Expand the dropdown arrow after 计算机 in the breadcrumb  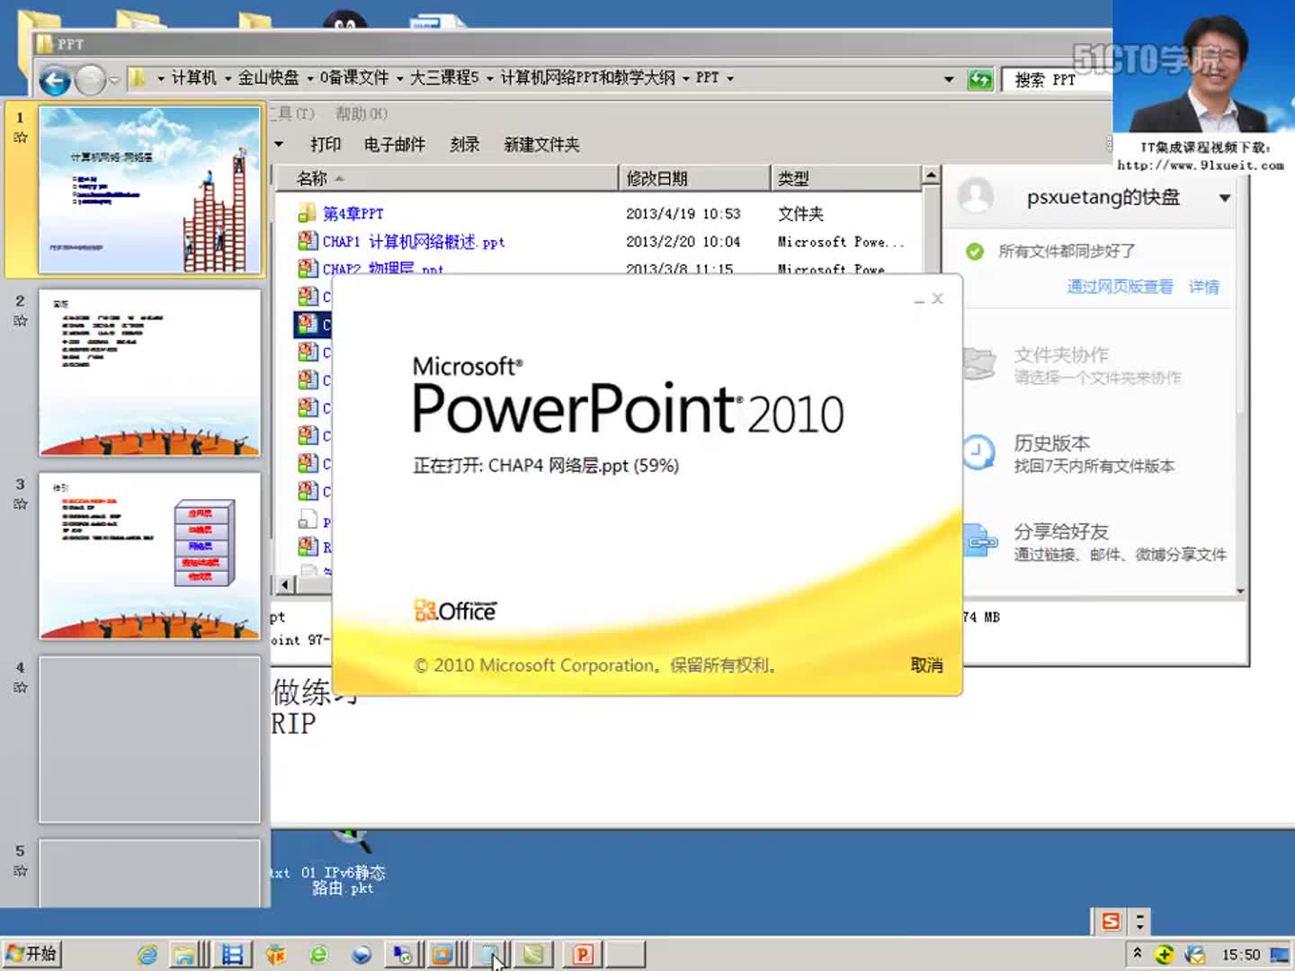(x=227, y=79)
